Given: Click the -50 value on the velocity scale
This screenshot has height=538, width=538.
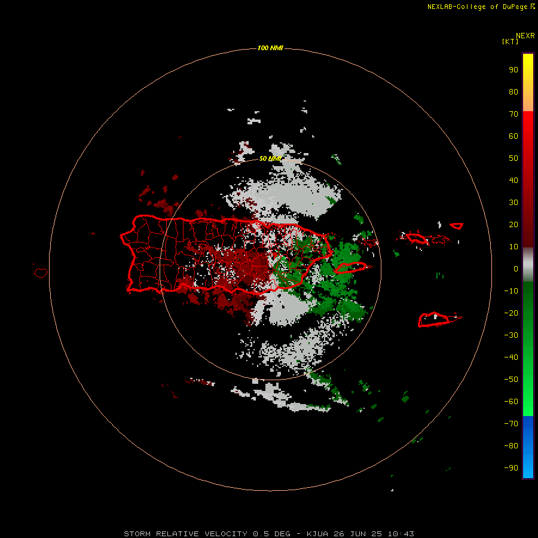Looking at the screenshot, I should [x=511, y=380].
